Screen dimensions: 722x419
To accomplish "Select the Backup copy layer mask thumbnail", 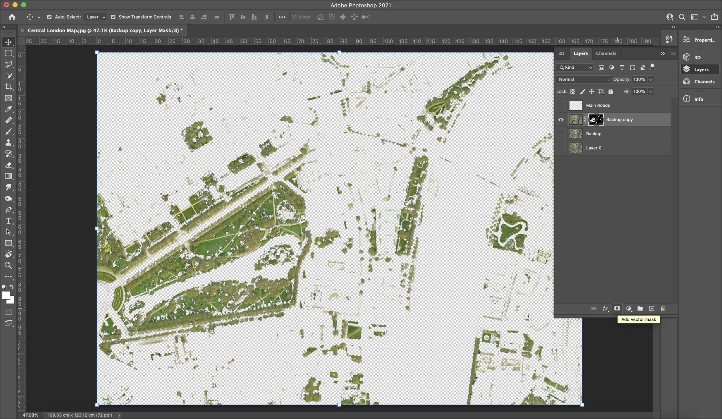I will [596, 119].
